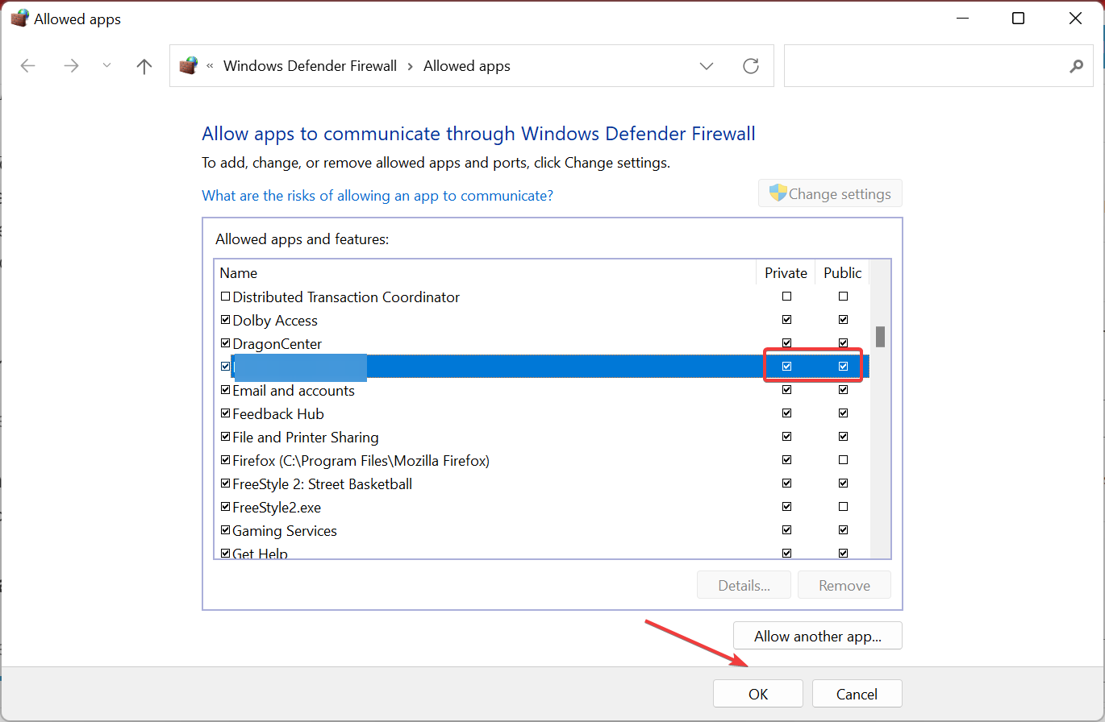The height and width of the screenshot is (722, 1105).
Task: Click the firewall icon in address bar
Action: 189,66
